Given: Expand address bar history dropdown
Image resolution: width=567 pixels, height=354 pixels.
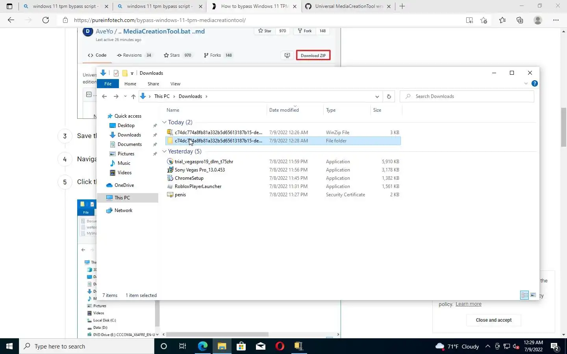Looking at the screenshot, I should (x=377, y=96).
